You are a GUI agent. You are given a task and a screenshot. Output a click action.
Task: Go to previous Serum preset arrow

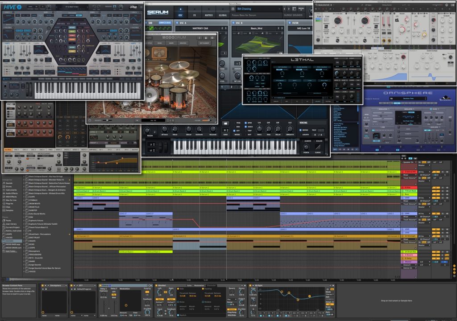[284, 9]
